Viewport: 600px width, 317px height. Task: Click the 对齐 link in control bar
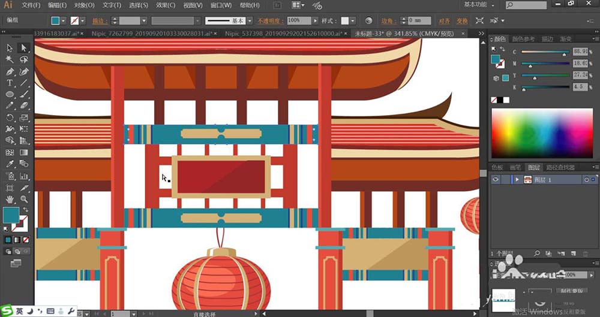click(x=444, y=20)
